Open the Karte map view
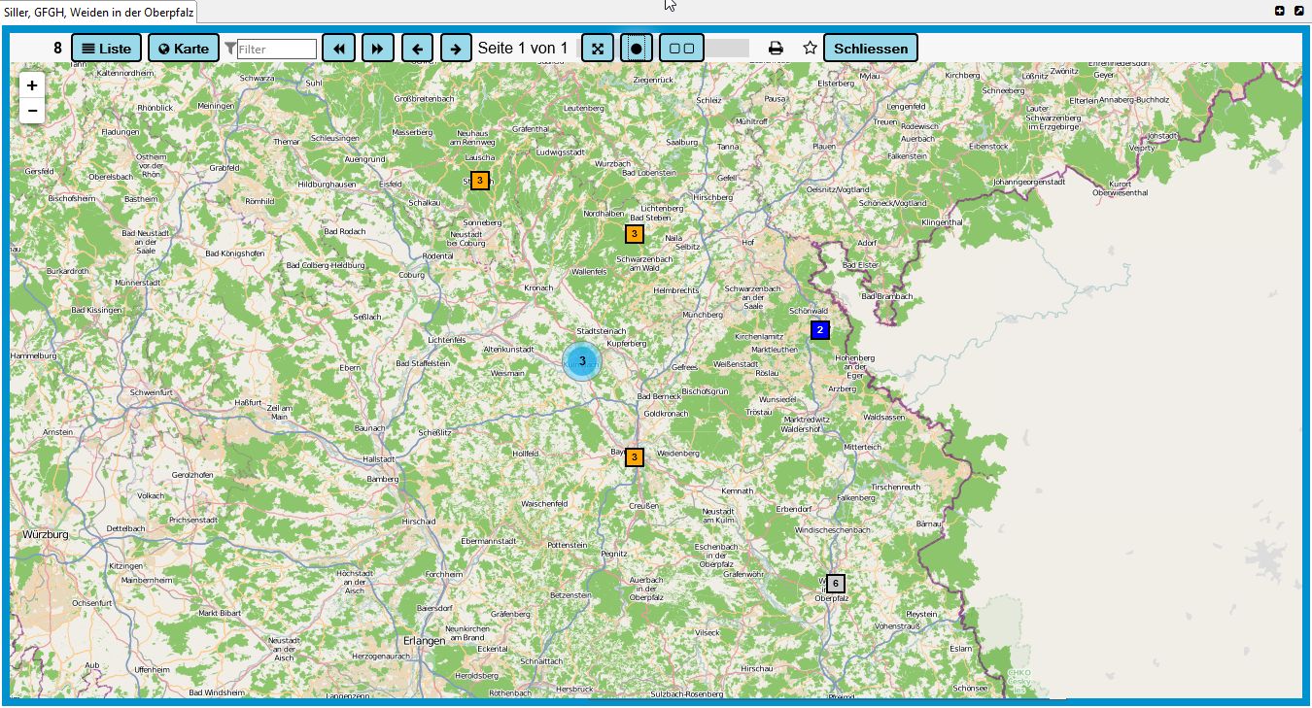This screenshot has width=1312, height=708. click(x=184, y=49)
